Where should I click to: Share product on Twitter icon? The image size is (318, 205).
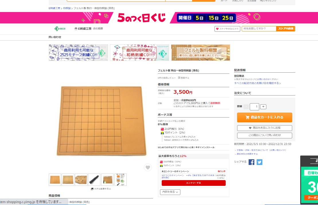(260, 162)
